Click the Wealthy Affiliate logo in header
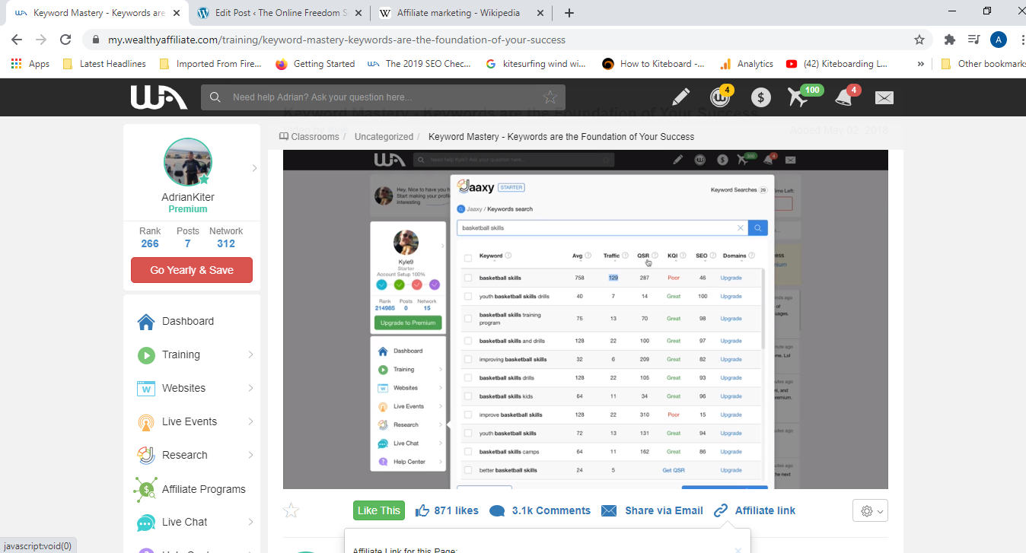 pyautogui.click(x=158, y=97)
